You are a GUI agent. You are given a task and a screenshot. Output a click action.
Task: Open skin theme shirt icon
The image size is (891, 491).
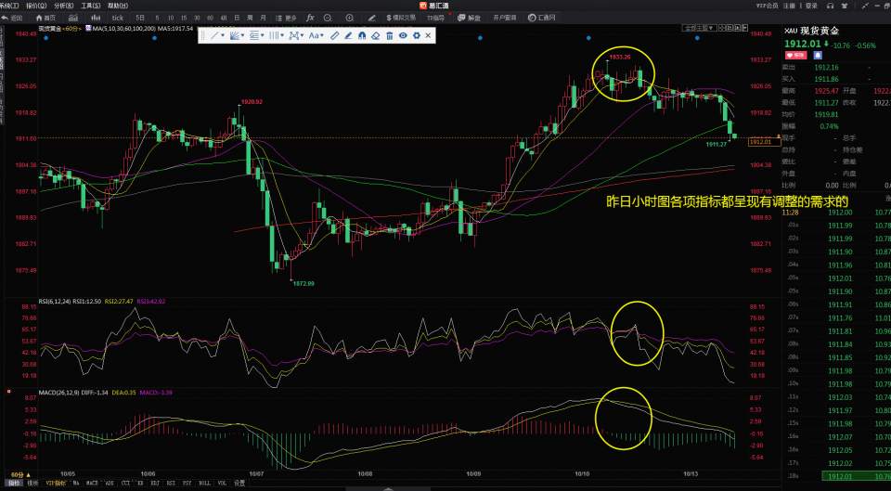click(845, 6)
